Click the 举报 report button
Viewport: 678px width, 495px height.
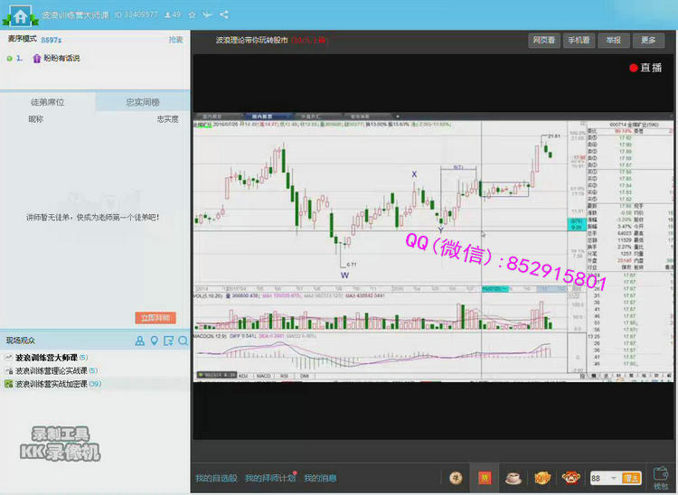coord(613,41)
